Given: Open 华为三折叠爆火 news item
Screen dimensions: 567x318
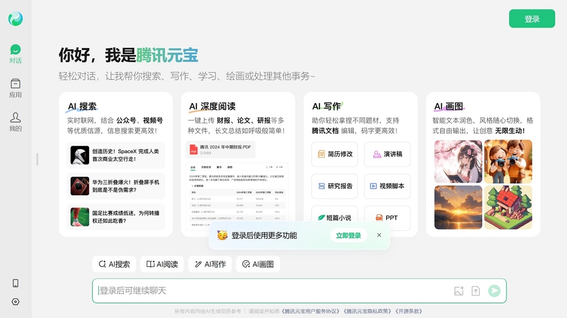Looking at the screenshot, I should point(116,186).
